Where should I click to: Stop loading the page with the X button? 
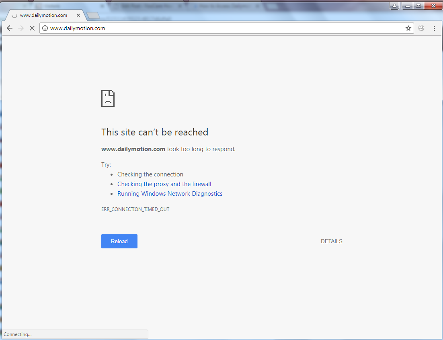[32, 28]
